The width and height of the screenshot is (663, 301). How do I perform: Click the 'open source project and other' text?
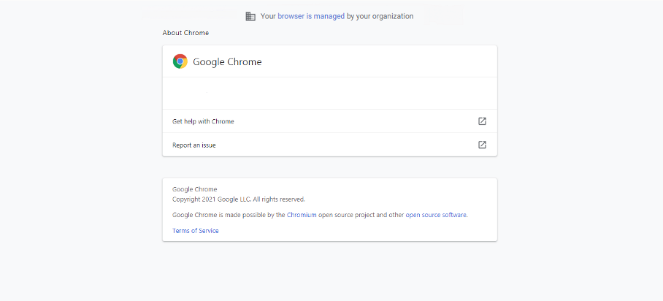pyautogui.click(x=361, y=215)
